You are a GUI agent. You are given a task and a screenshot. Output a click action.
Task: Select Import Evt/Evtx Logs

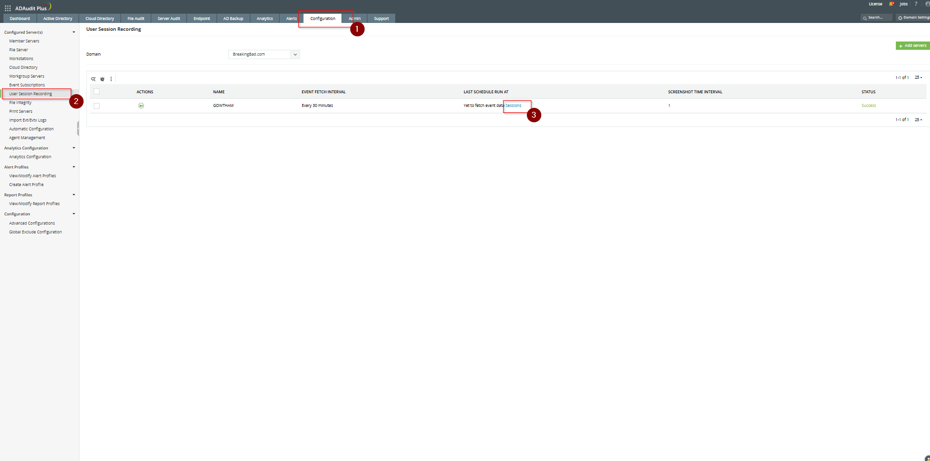[28, 120]
